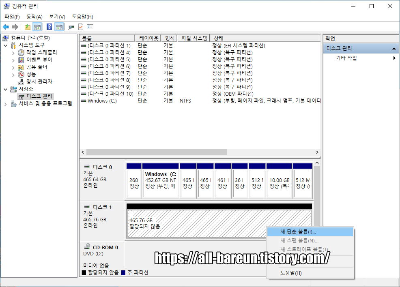This screenshot has width=400, height=287.
Task: Open 장치 관리자 in the tree
Action: point(39,81)
